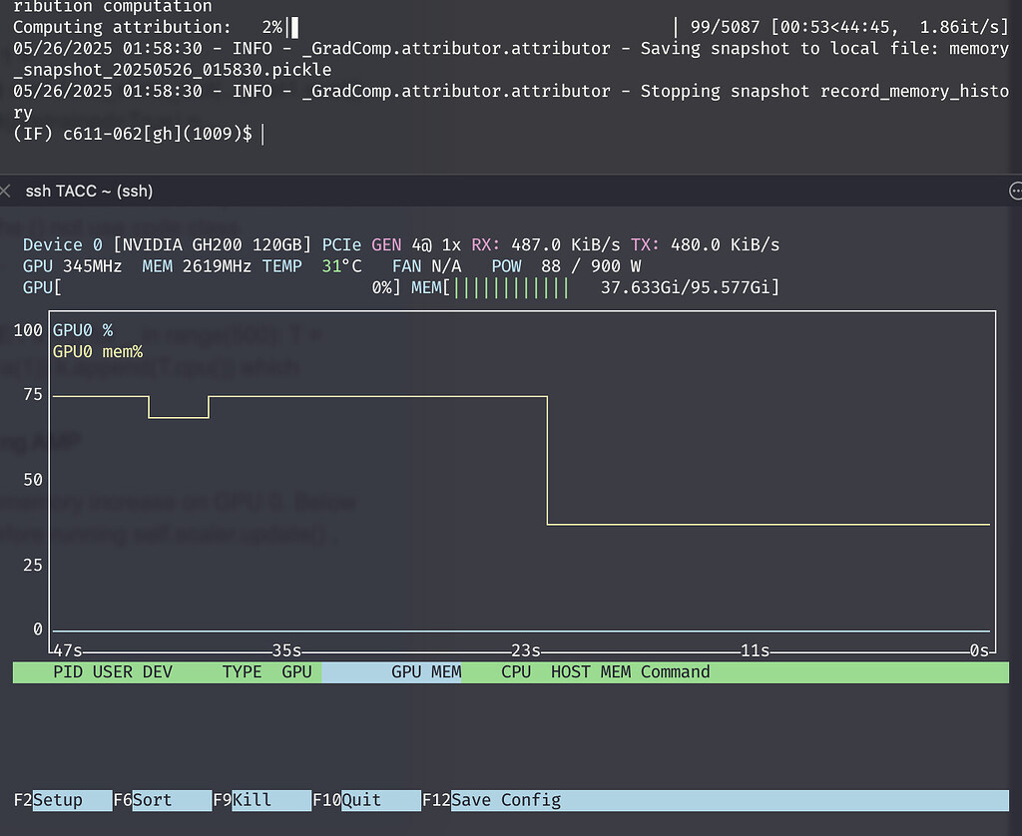
Task: Click the USER column header
Action: tap(112, 672)
